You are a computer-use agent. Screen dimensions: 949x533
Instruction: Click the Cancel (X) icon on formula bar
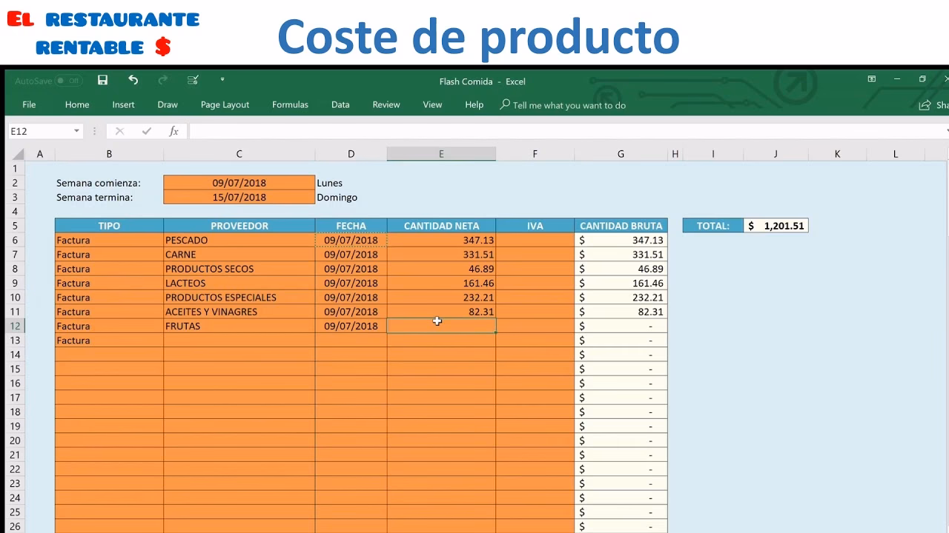pos(121,130)
